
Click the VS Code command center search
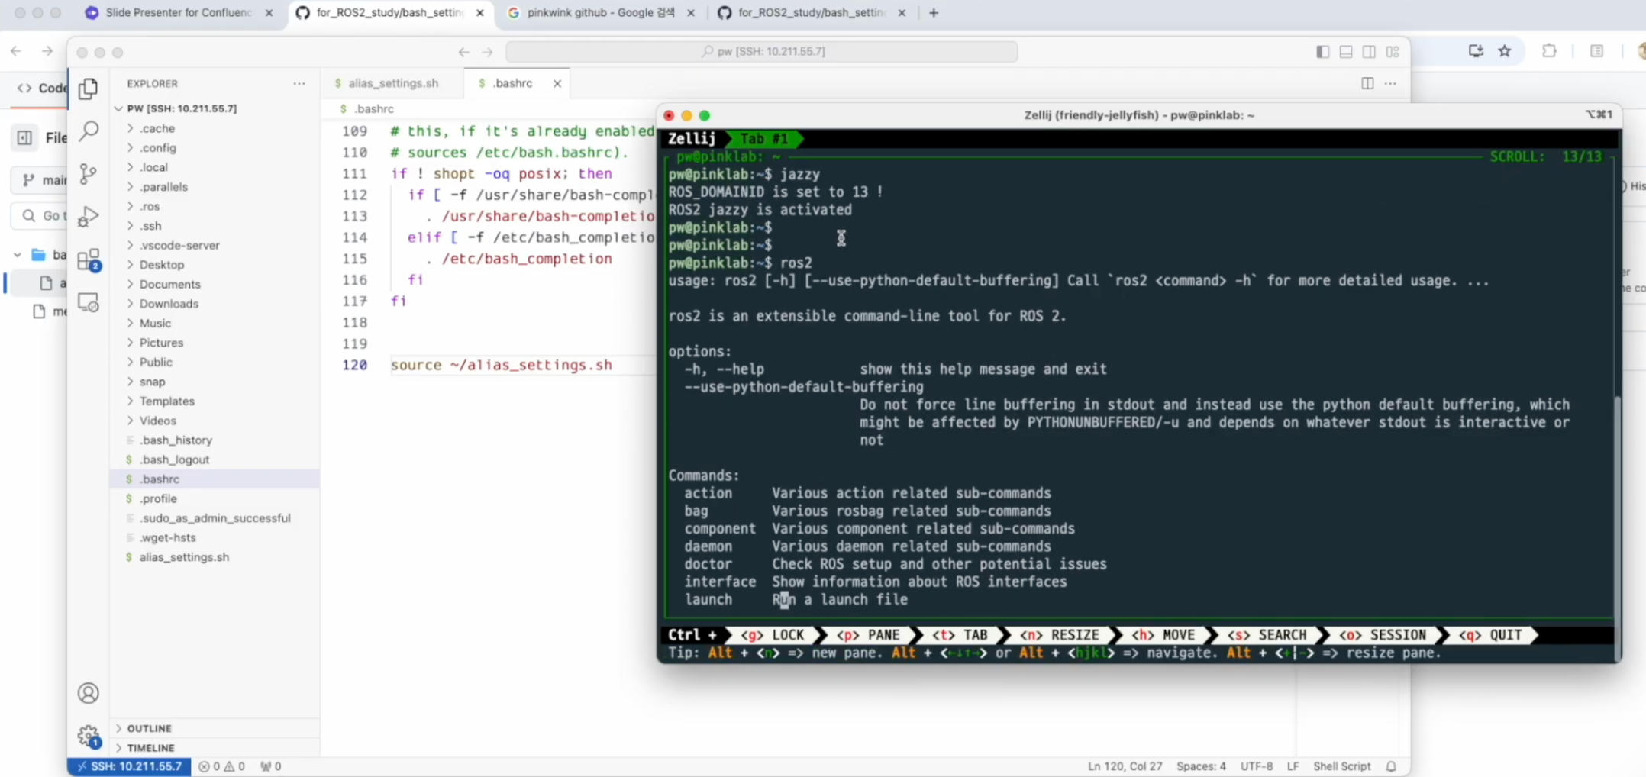click(761, 52)
